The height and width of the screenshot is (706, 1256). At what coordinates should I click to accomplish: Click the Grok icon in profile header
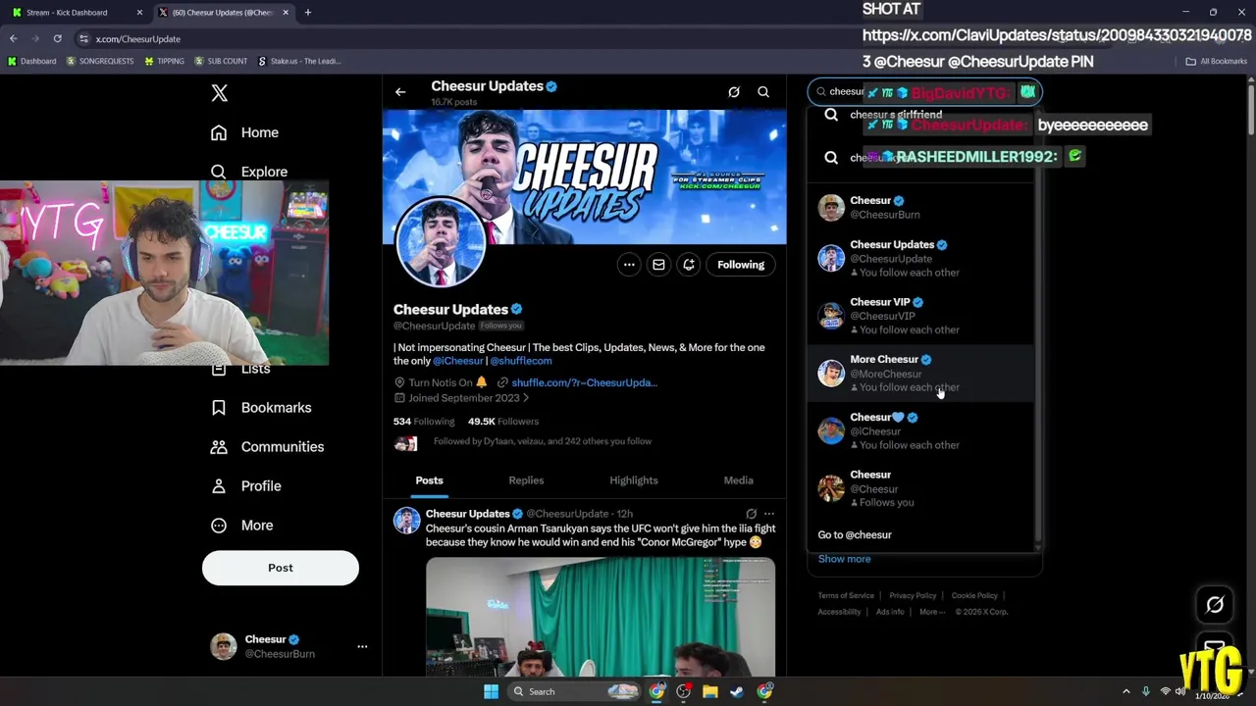pyautogui.click(x=734, y=92)
